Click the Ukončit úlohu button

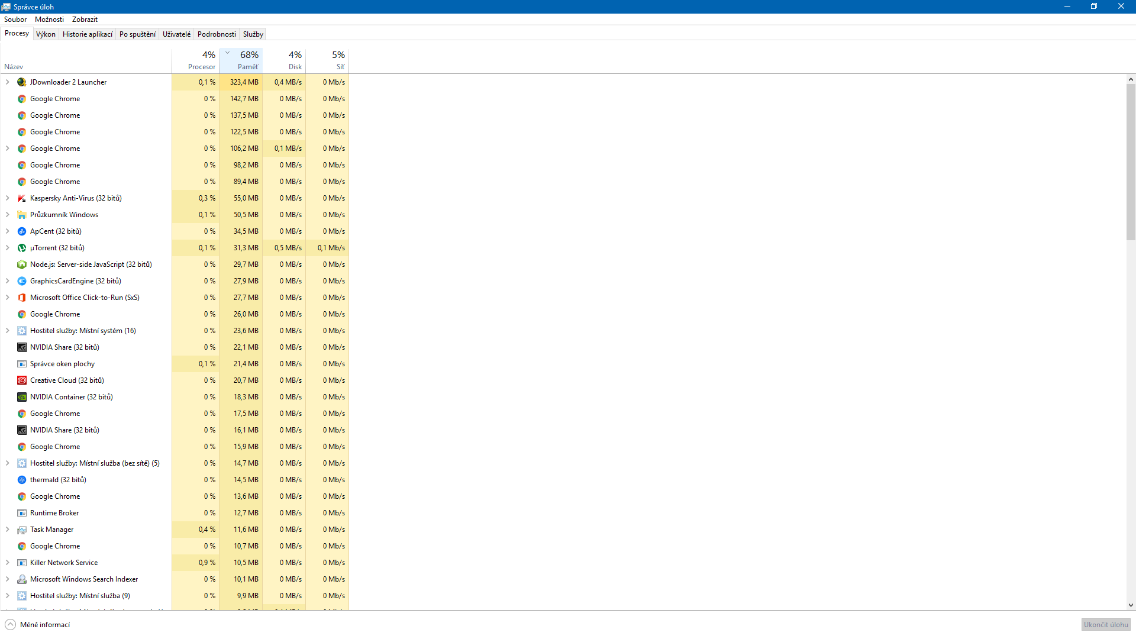click(x=1106, y=625)
